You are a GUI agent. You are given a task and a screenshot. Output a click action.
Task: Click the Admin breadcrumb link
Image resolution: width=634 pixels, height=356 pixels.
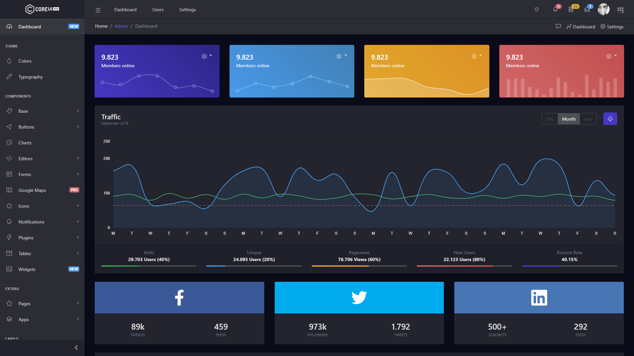tap(122, 26)
